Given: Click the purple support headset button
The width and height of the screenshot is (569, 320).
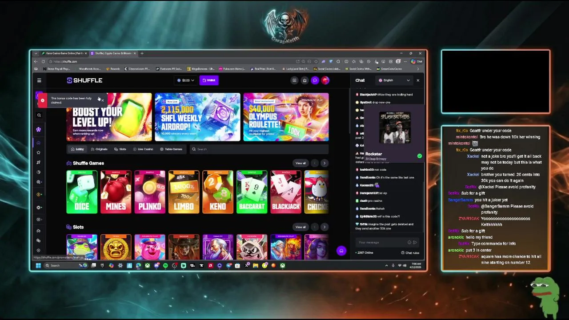Looking at the screenshot, I should (x=341, y=251).
